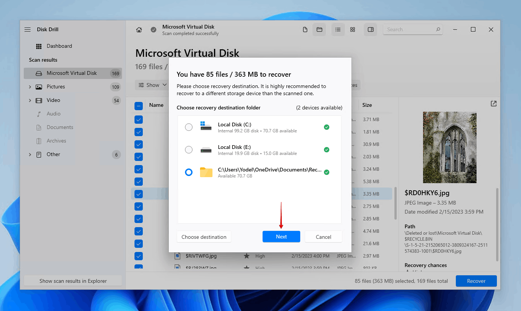Viewport: 521px width, 311px height.
Task: Click the Next button
Action: pos(281,237)
